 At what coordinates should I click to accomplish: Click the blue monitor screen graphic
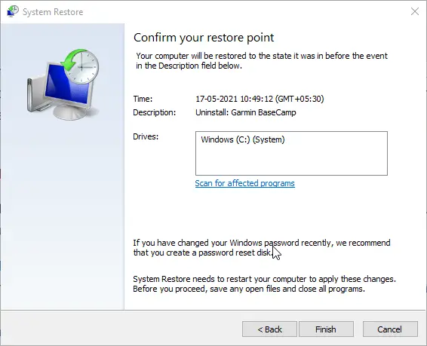[x=67, y=87]
